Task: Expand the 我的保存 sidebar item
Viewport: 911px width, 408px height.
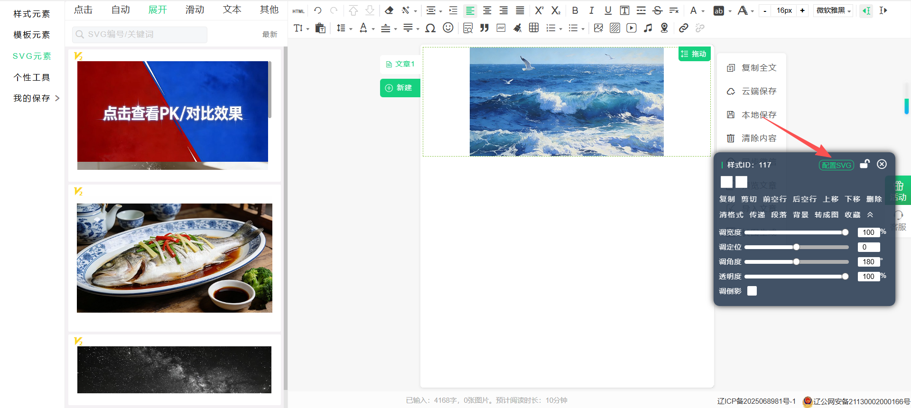Action: point(36,98)
